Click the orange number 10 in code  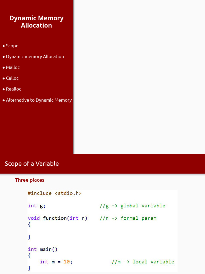(x=66, y=262)
